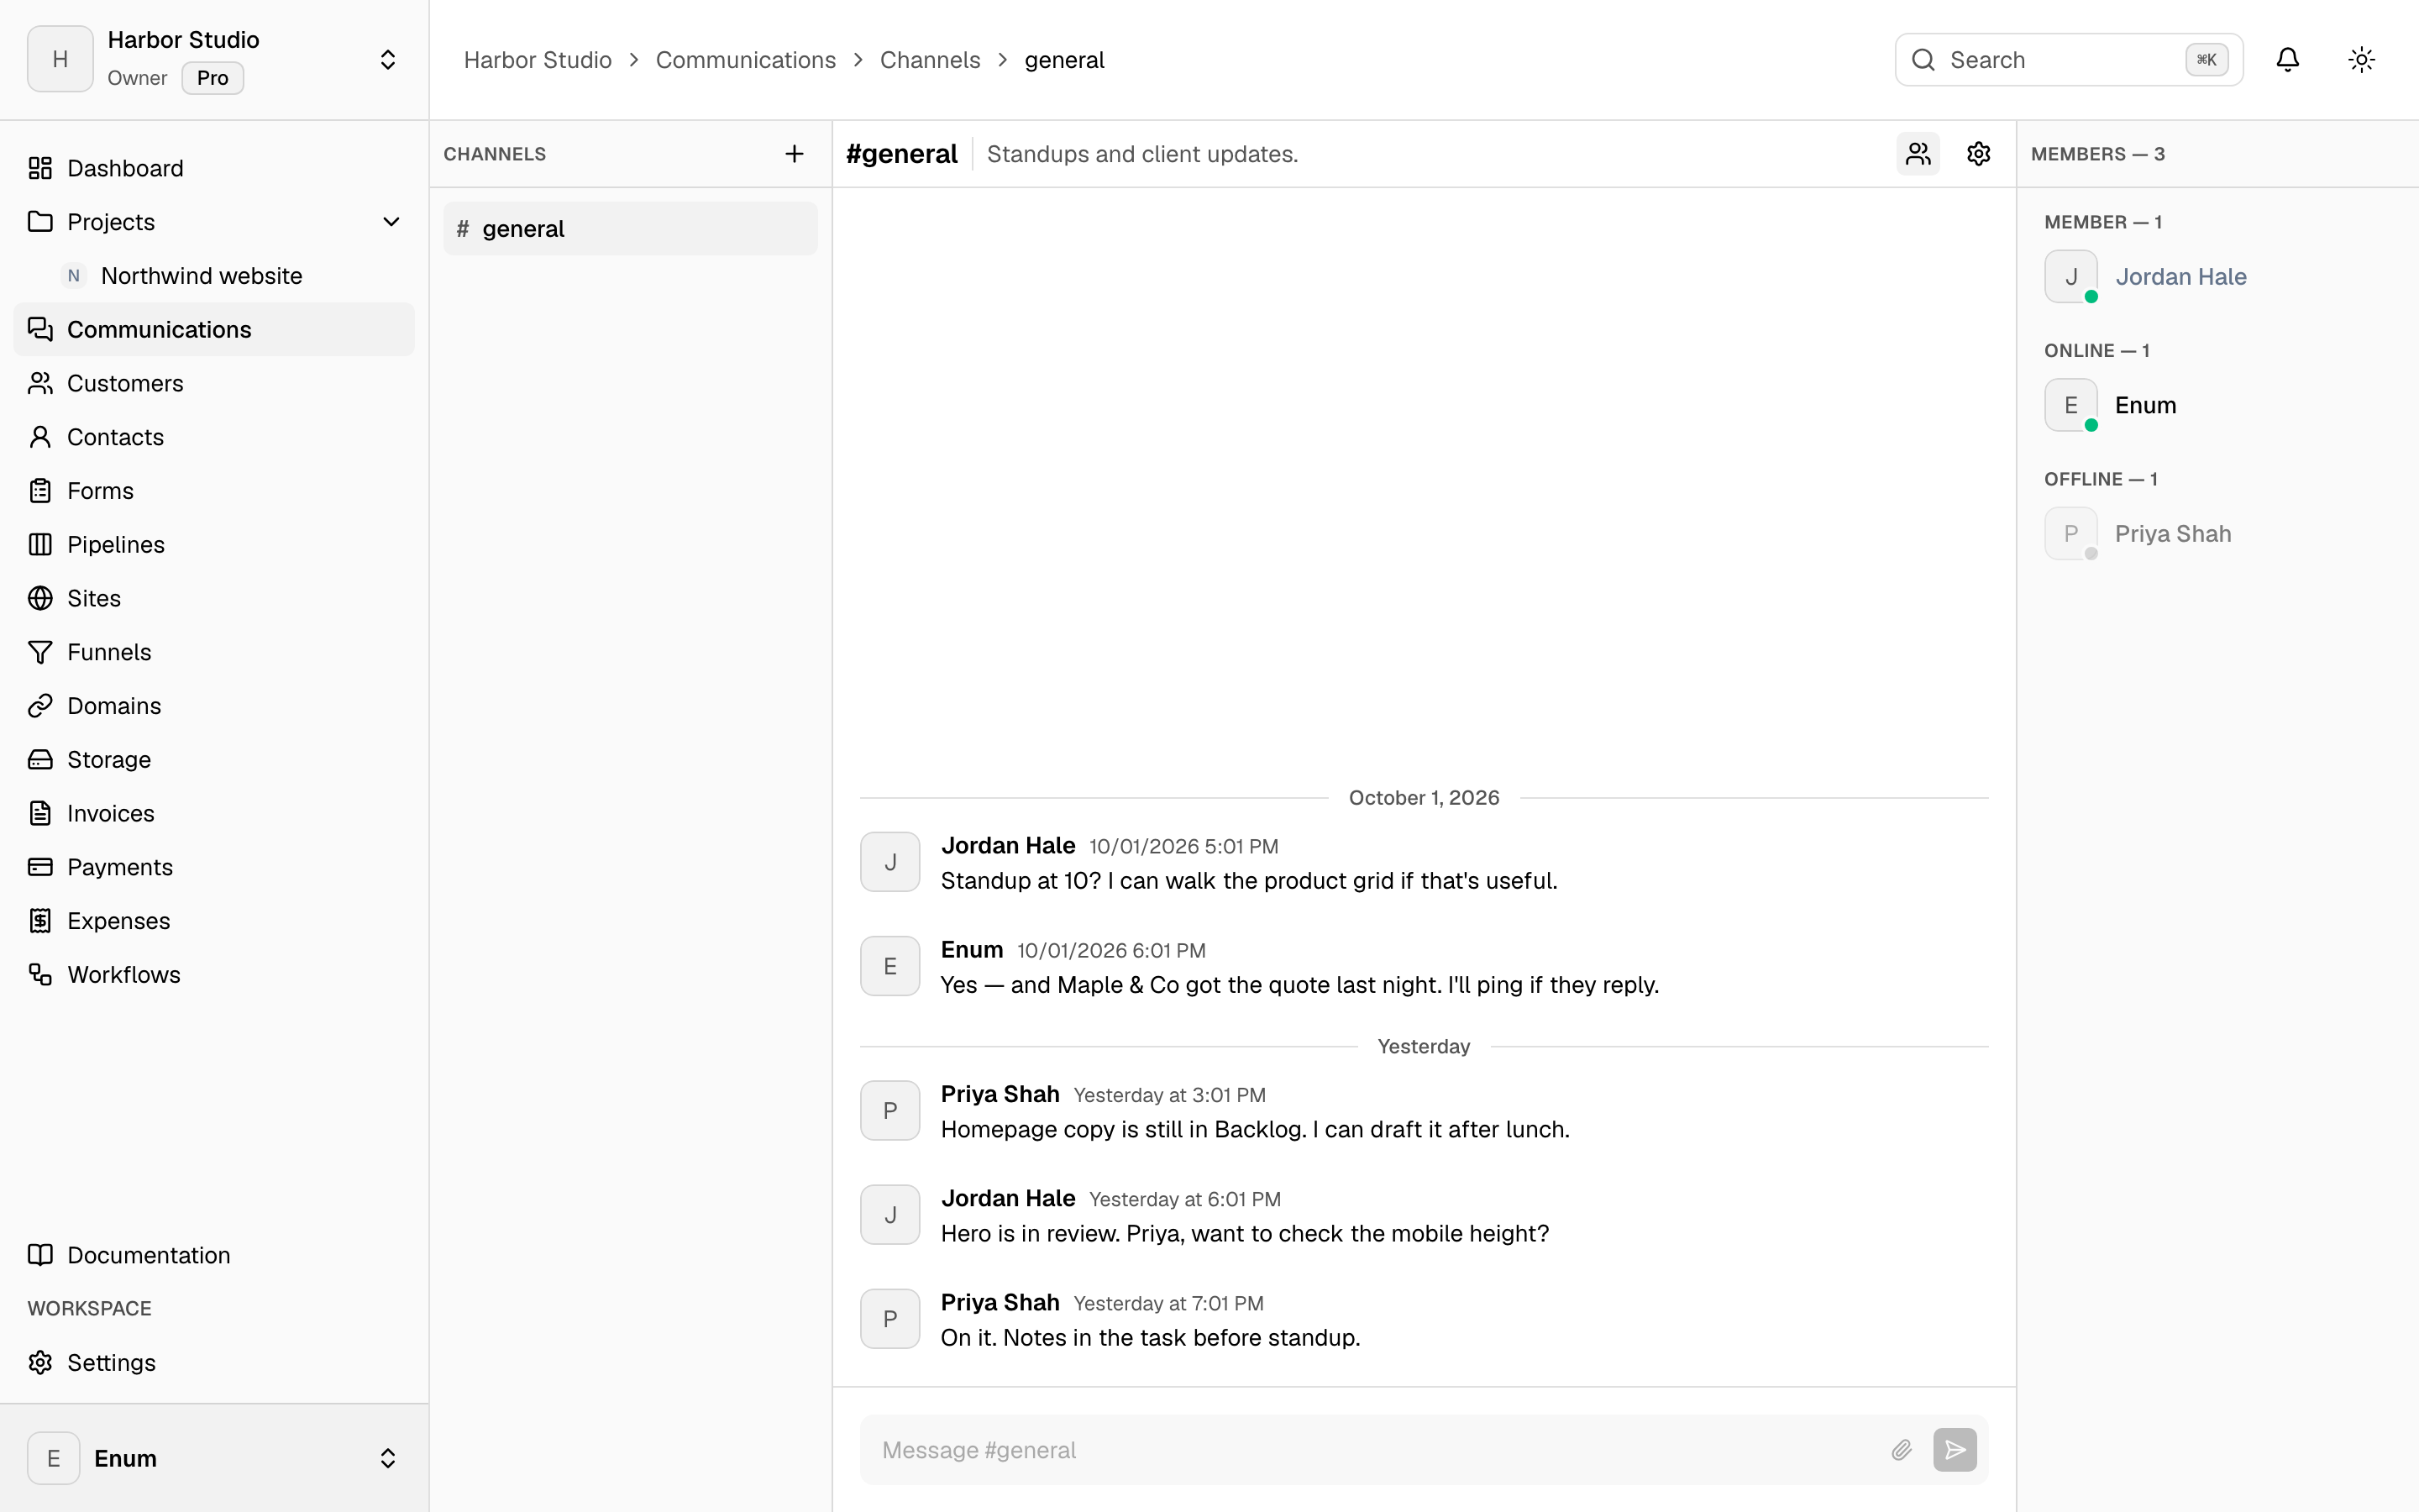
Task: Attach a file with the paperclip icon
Action: (x=1902, y=1450)
